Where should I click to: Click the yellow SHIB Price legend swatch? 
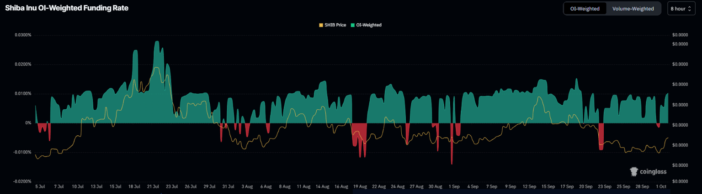[x=321, y=25]
